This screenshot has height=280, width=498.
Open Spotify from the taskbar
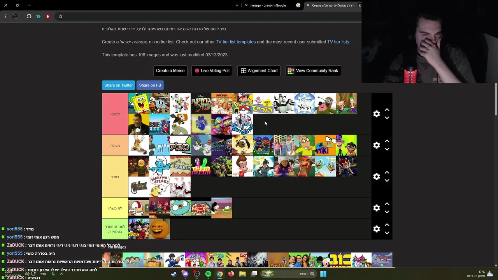[208, 274]
